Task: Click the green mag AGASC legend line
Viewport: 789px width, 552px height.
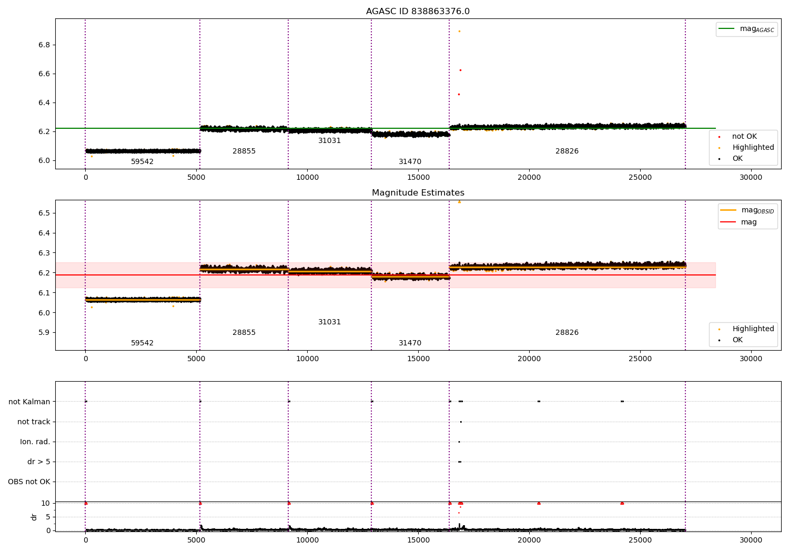Action: [x=726, y=29]
